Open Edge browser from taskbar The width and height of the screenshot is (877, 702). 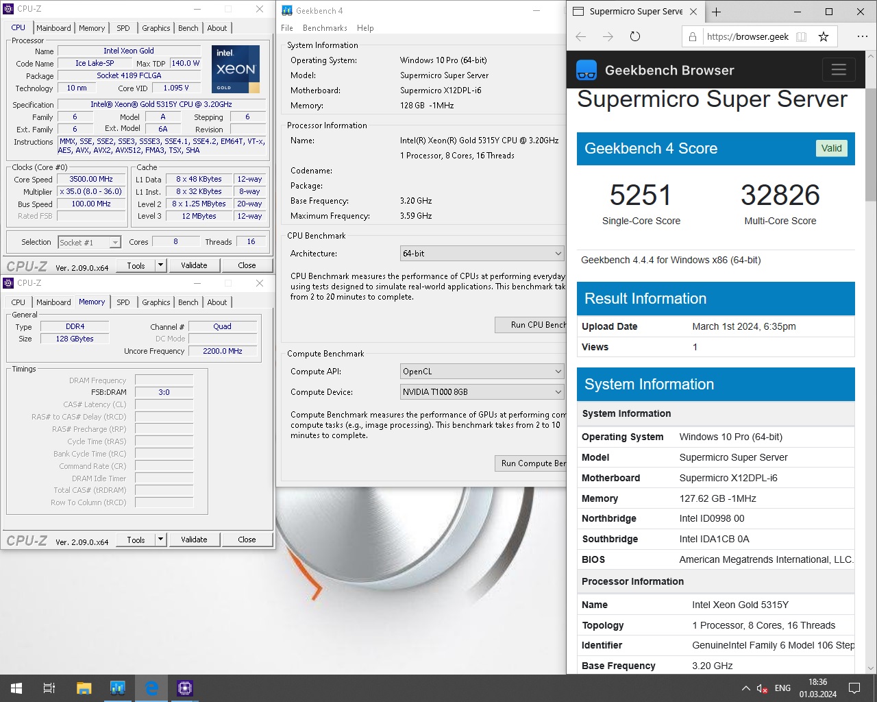[151, 688]
